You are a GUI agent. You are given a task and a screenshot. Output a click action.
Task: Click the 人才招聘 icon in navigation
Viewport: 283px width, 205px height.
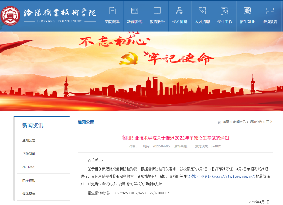202,11
